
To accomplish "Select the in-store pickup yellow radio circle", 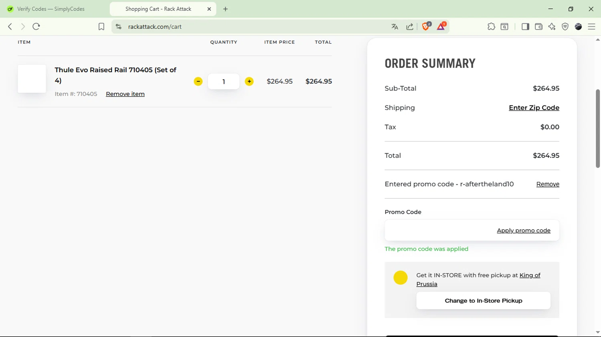I will (x=400, y=277).
